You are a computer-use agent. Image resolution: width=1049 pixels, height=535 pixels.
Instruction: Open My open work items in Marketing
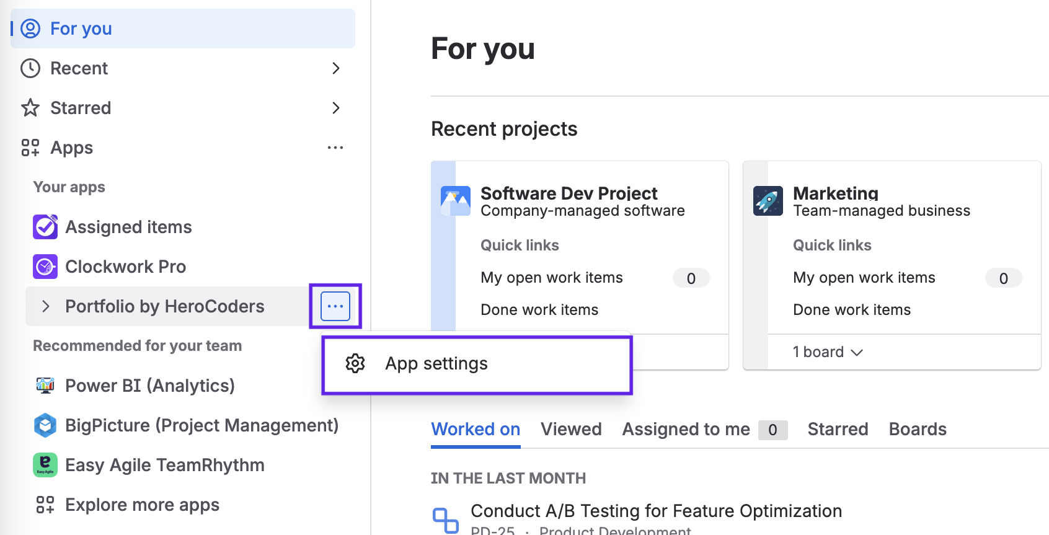864,278
